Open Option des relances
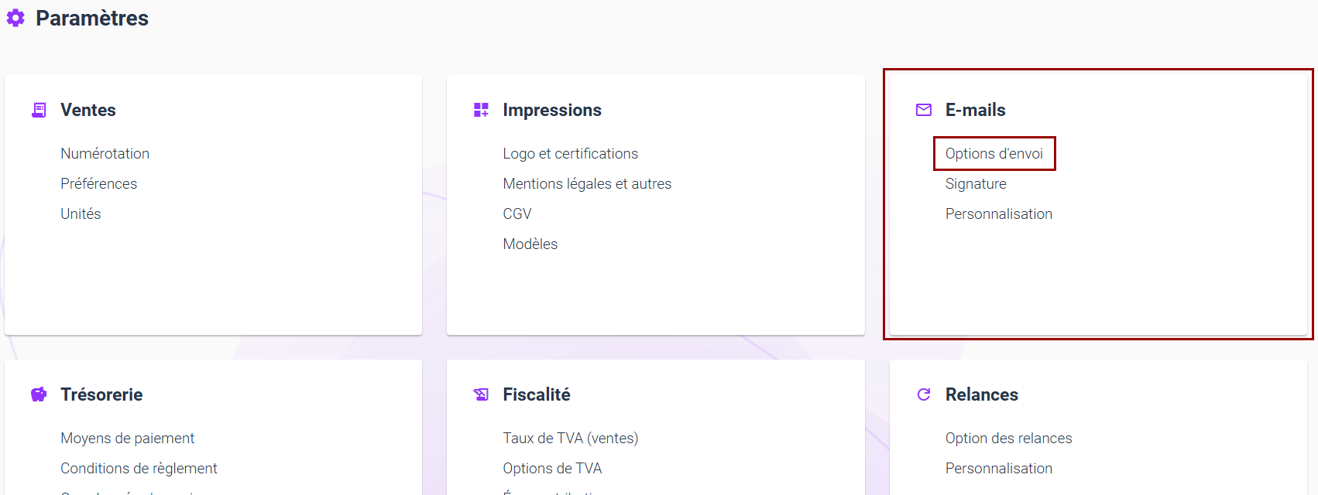 [x=1008, y=438]
